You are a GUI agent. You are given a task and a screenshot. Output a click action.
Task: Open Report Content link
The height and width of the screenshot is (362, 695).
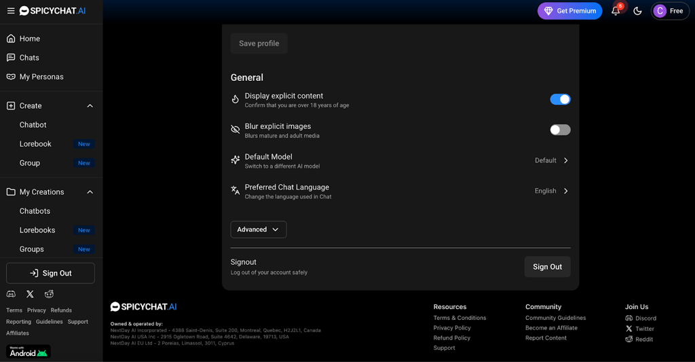[x=546, y=338]
